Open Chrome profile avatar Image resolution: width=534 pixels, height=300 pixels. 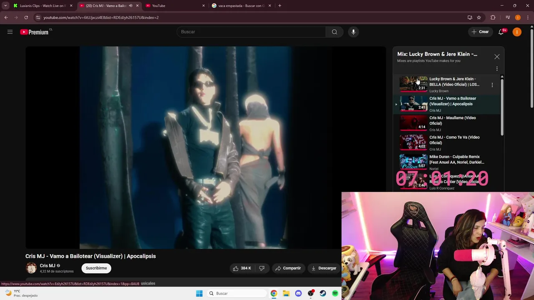(518, 17)
